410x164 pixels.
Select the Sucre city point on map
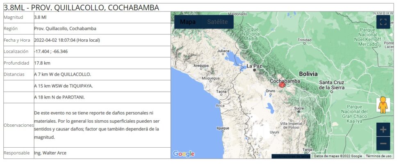click(x=299, y=111)
